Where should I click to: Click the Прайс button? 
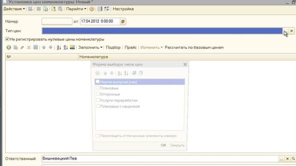130,47
